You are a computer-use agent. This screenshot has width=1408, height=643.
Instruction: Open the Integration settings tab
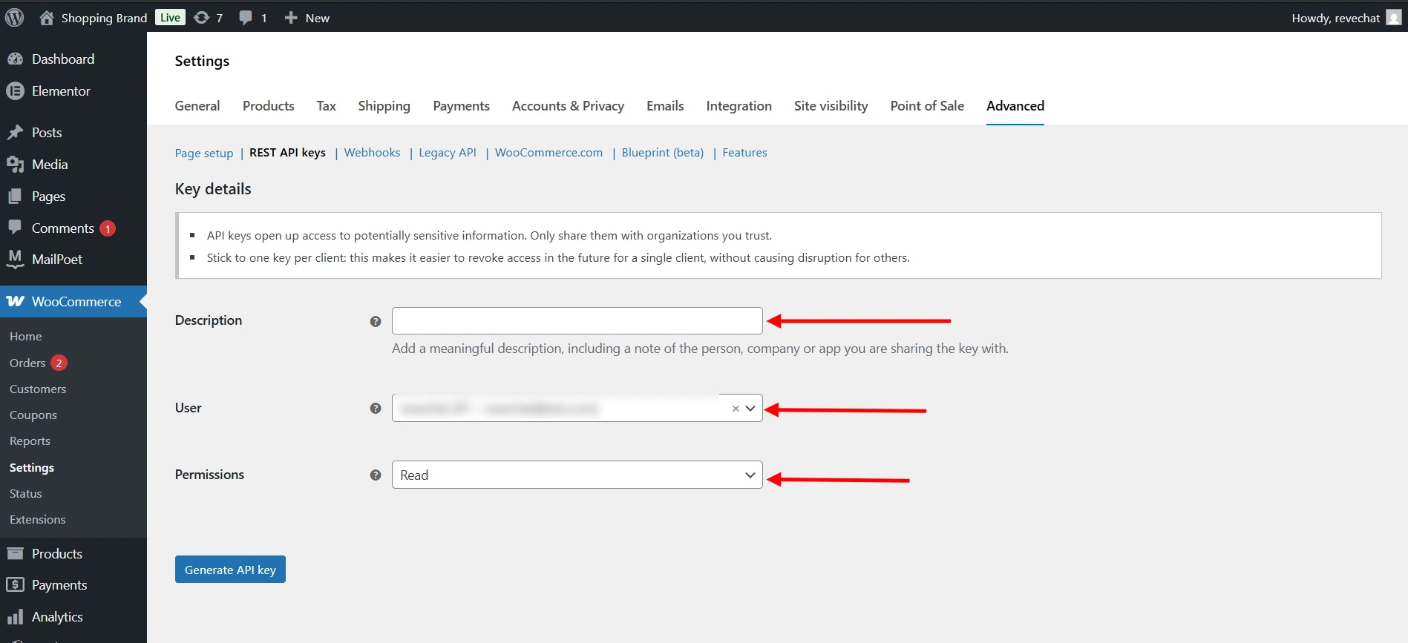(739, 106)
